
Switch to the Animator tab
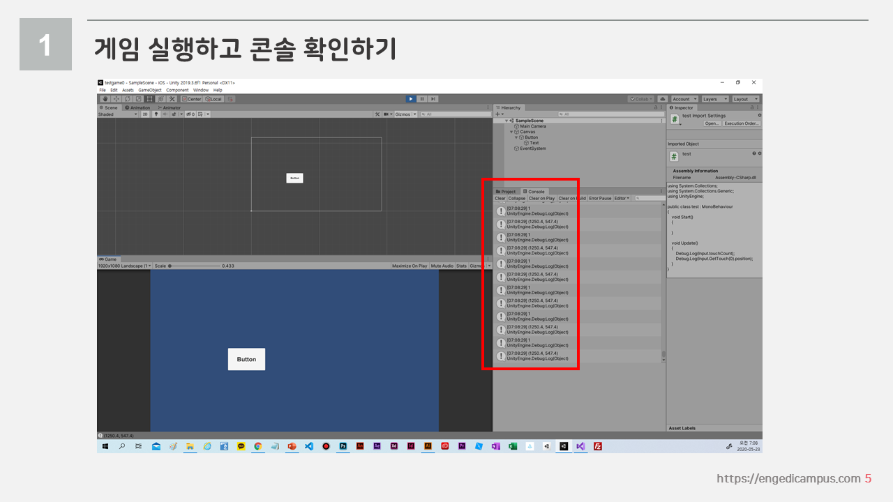point(170,107)
